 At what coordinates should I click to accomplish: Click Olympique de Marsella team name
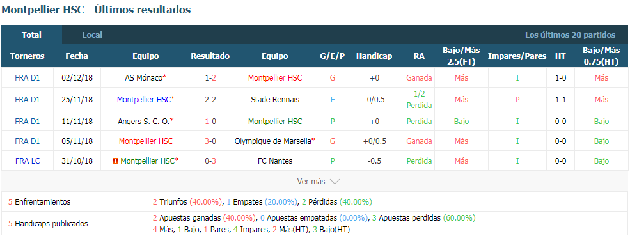[x=273, y=141]
